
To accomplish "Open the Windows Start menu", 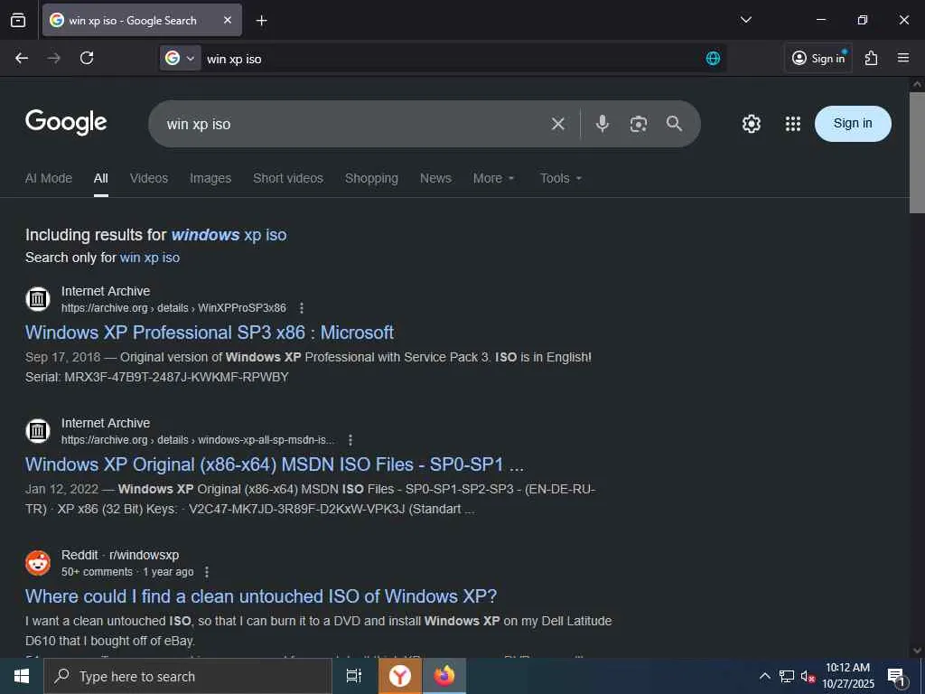I will [22, 676].
